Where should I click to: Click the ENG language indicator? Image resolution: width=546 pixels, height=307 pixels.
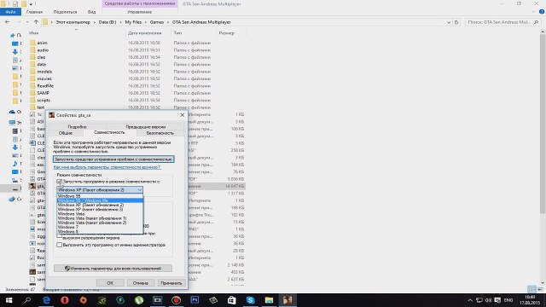coord(508,300)
